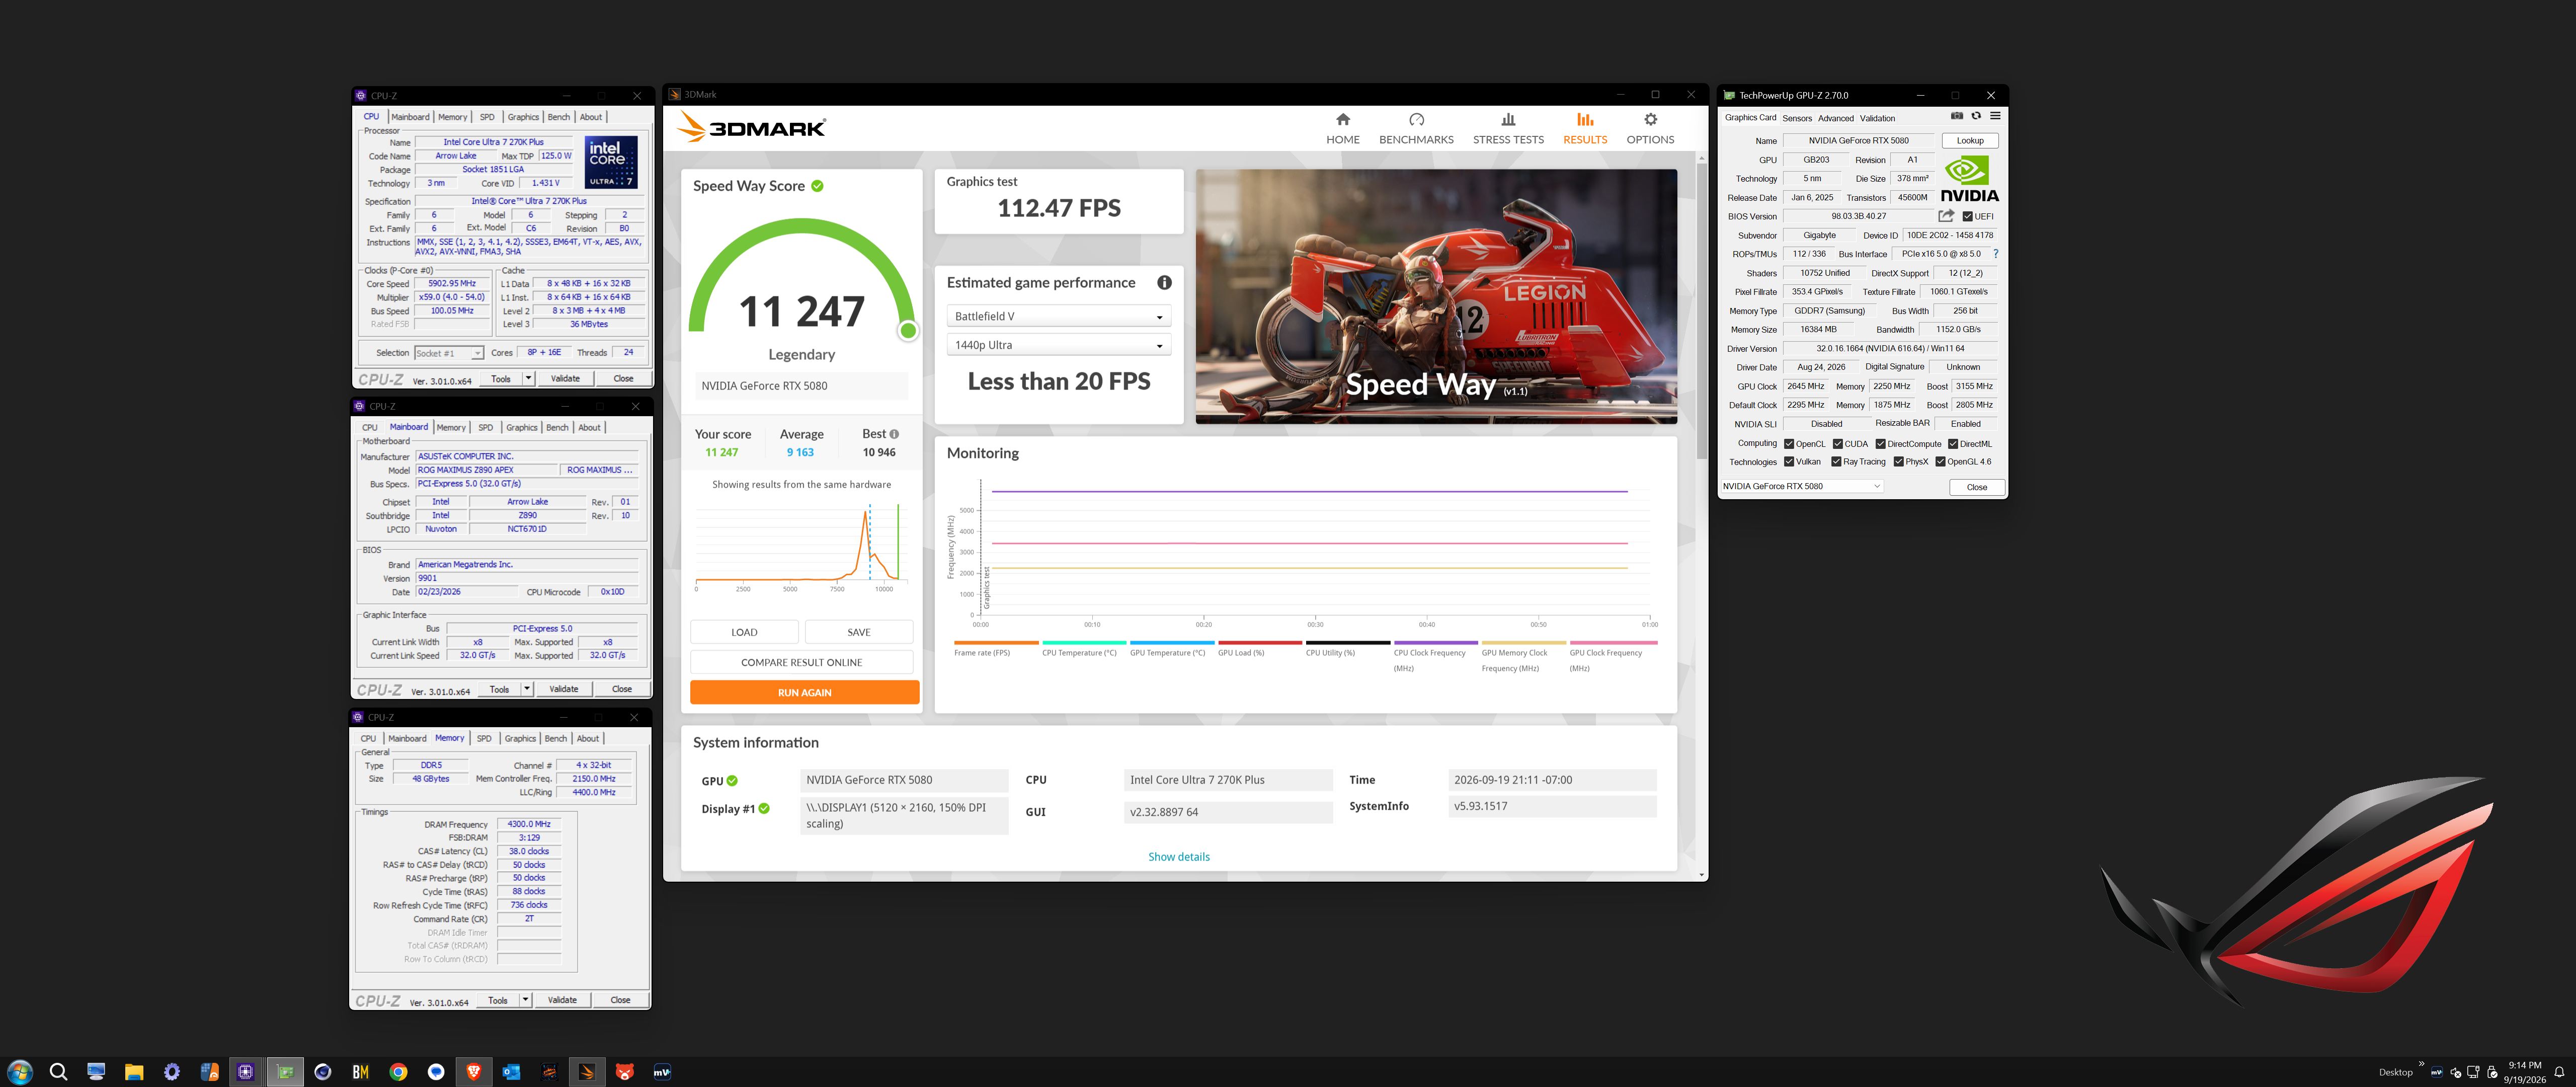Click RUN AGAIN orange button
Viewport: 2576px width, 1087px height.
pyautogui.click(x=804, y=693)
